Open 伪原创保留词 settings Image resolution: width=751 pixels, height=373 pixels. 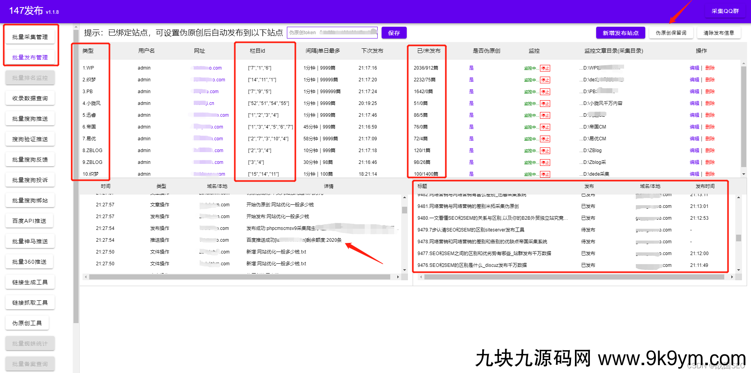coord(671,33)
